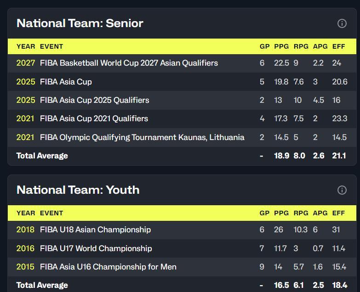The image size is (360, 292).
Task: Select FIBA U17 World Championship event
Action: [96, 248]
